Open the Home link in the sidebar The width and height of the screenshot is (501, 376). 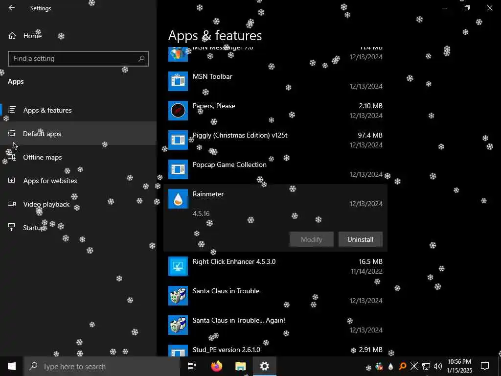(x=32, y=36)
